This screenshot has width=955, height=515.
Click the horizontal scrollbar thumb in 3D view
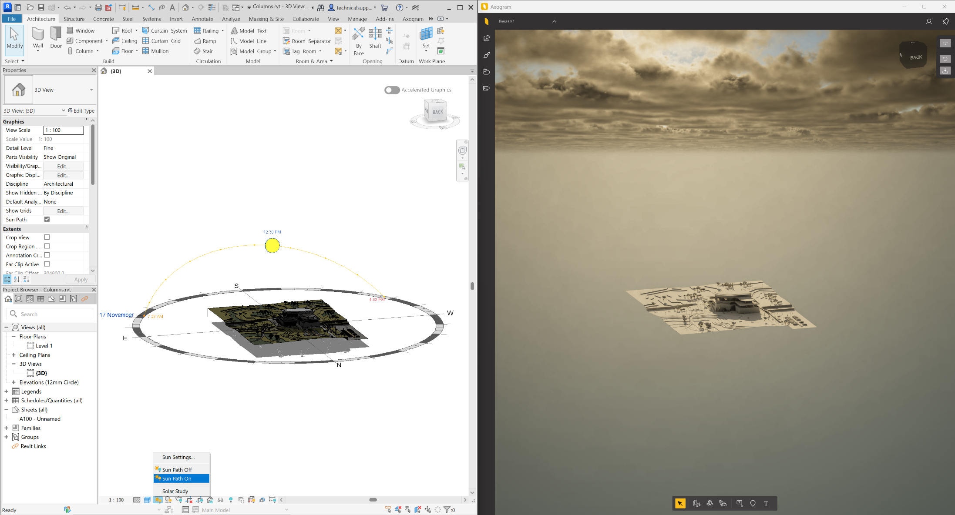[x=373, y=500]
